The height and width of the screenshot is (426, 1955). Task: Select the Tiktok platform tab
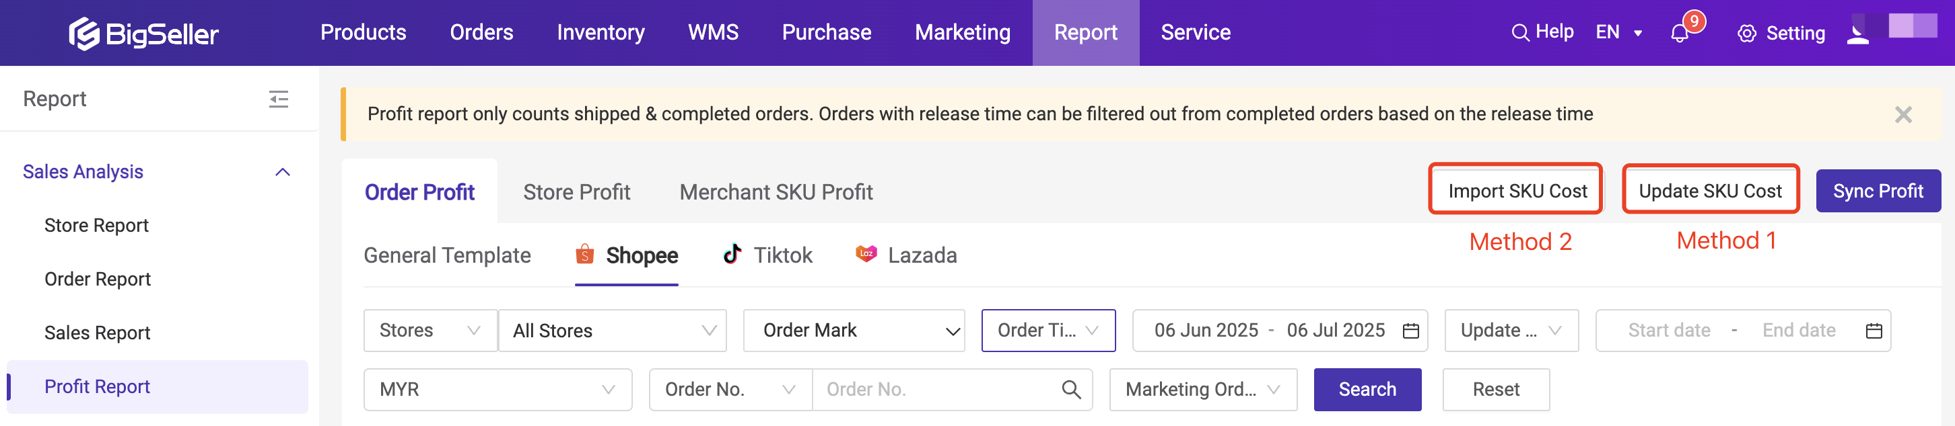coord(767,255)
